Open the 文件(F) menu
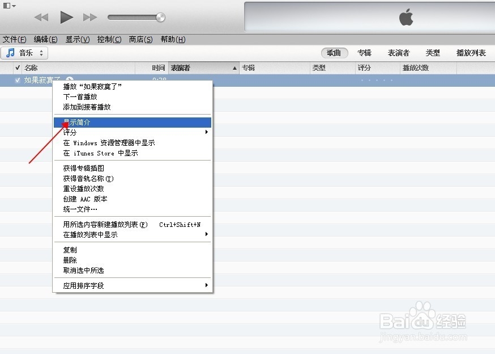The height and width of the screenshot is (354, 495). [x=15, y=40]
